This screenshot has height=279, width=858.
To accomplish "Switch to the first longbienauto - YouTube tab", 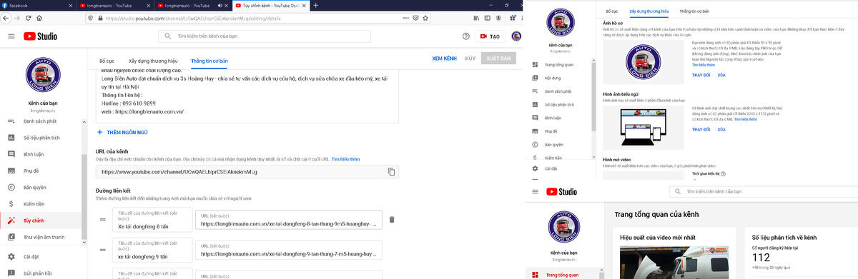I will [116, 5].
